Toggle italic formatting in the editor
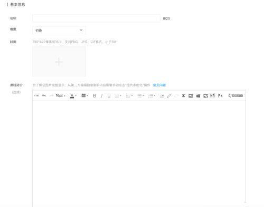Viewport: 264px width, 207px height. [101, 96]
